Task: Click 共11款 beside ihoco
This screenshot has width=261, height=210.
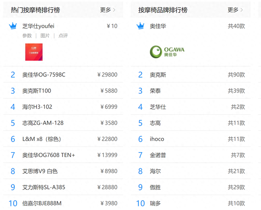Action: (237, 139)
